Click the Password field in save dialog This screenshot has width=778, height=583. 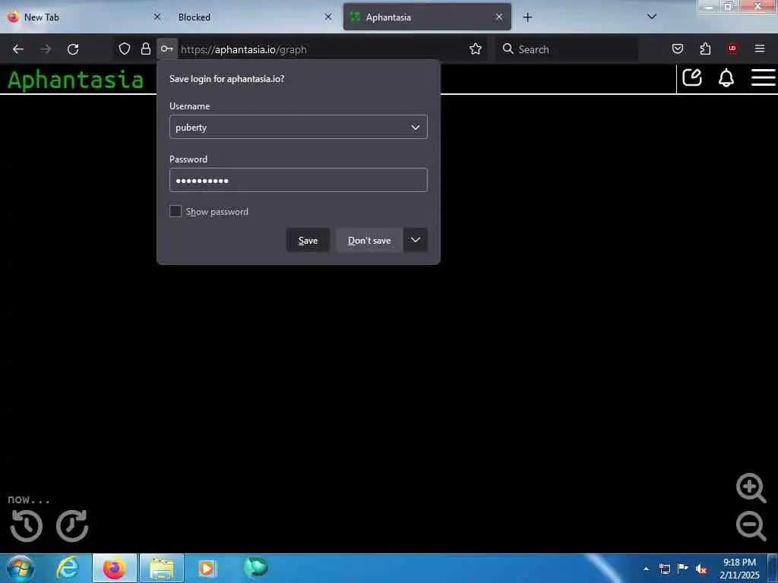298,180
